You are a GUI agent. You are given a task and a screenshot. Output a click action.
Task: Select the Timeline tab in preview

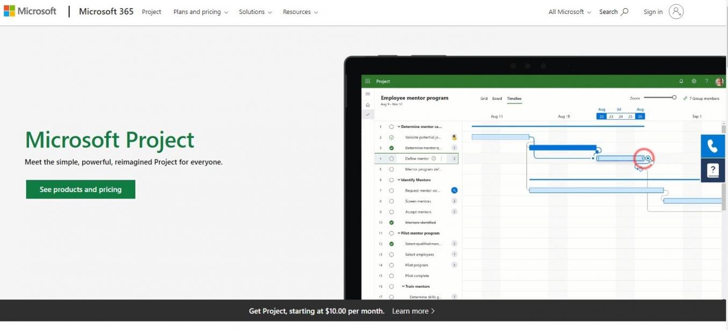[514, 99]
